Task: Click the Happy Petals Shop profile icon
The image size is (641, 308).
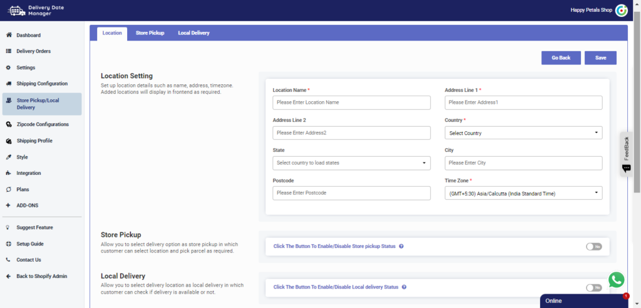Action: [x=621, y=10]
